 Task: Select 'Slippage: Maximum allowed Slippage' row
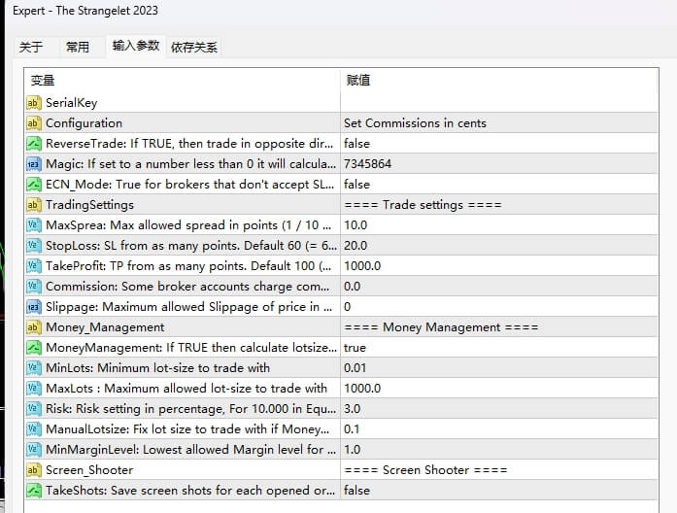189,307
